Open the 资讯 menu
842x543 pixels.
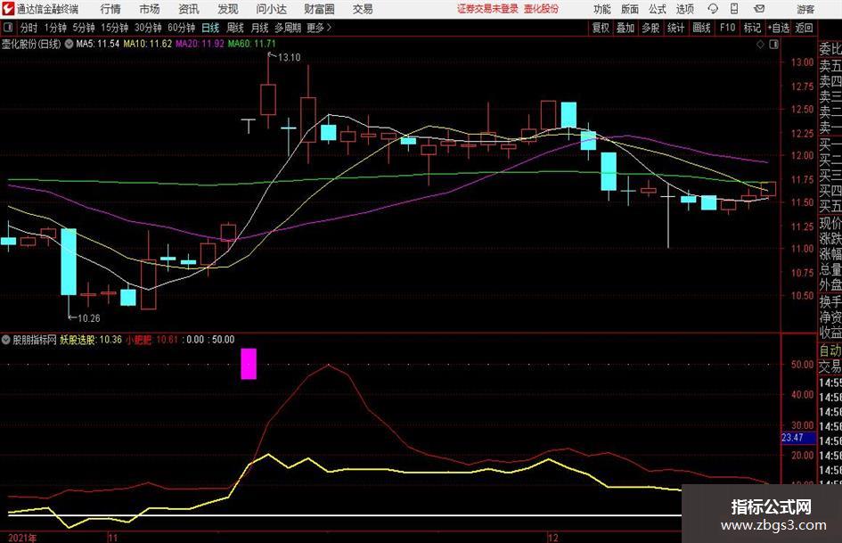(x=189, y=9)
